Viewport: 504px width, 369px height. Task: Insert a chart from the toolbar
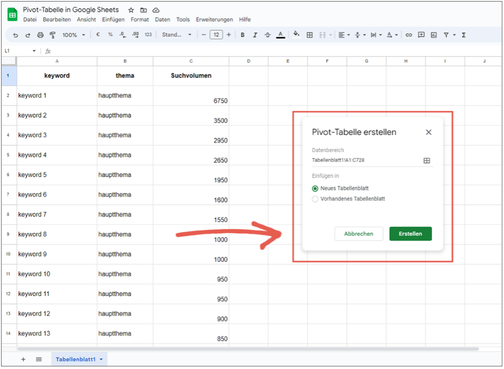click(433, 35)
